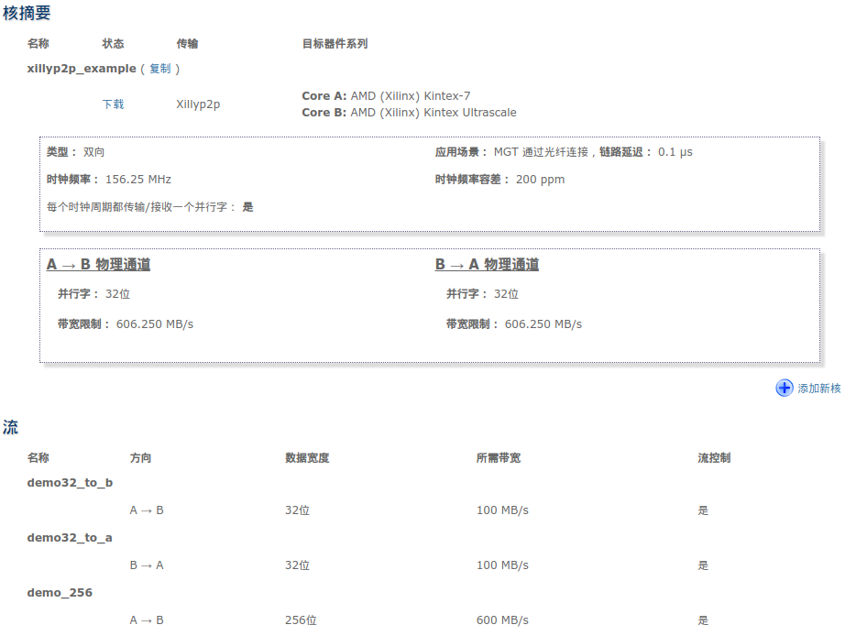Click 是 flow control of demo32_to_b

pos(703,510)
